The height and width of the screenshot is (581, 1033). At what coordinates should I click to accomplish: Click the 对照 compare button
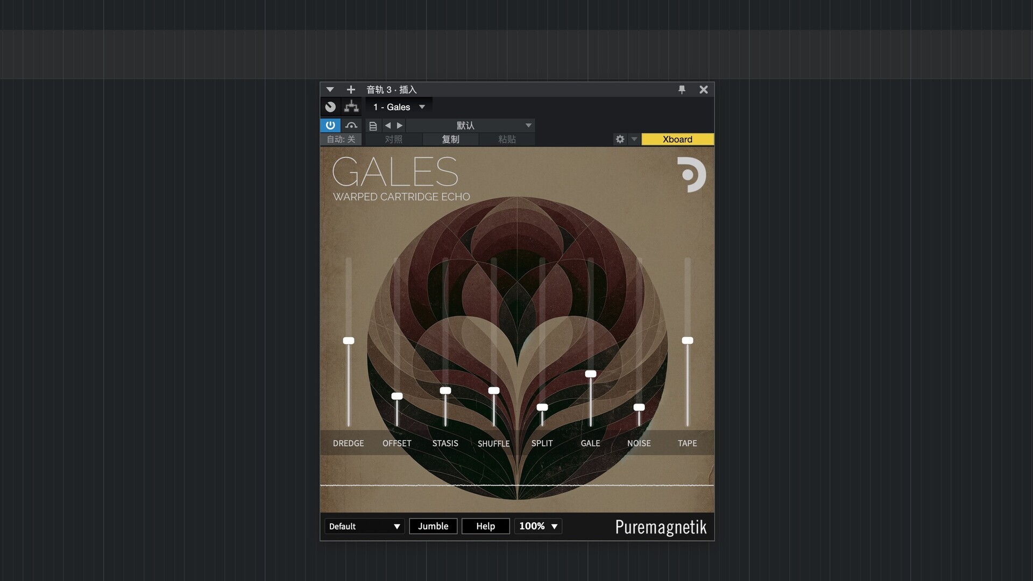pyautogui.click(x=394, y=139)
